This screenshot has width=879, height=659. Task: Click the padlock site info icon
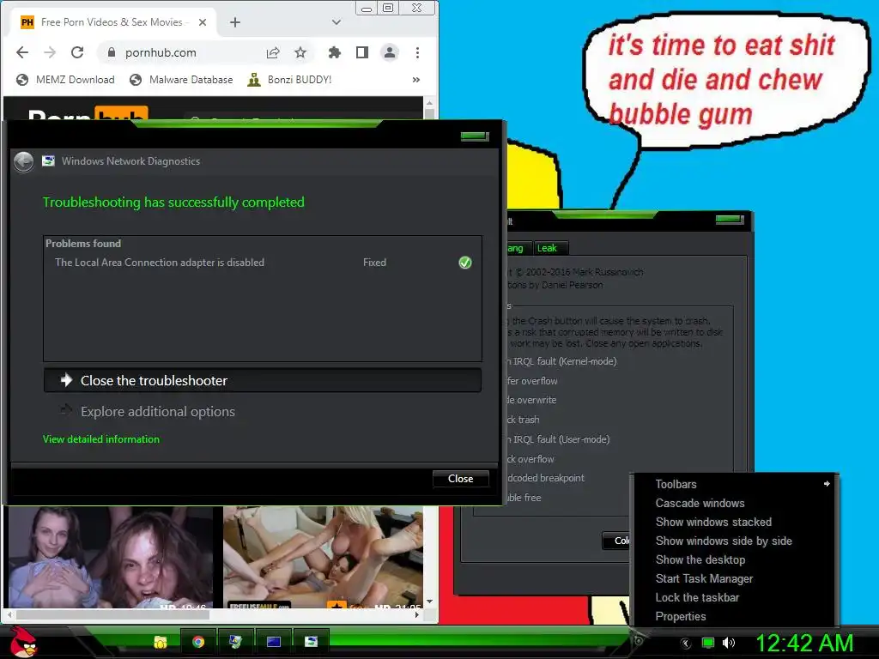click(111, 52)
